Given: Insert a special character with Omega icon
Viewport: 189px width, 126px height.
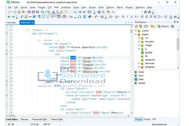Looking at the screenshot, I should [80, 17].
